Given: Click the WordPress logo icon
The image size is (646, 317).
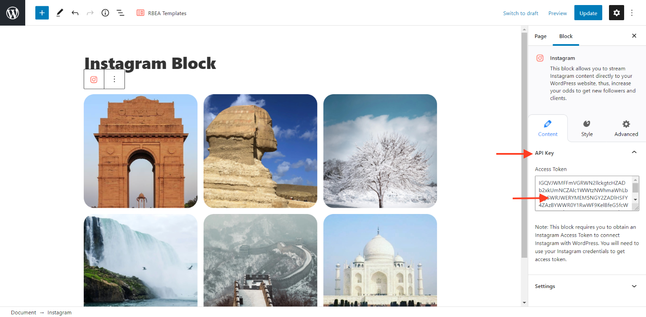Looking at the screenshot, I should coord(13,13).
